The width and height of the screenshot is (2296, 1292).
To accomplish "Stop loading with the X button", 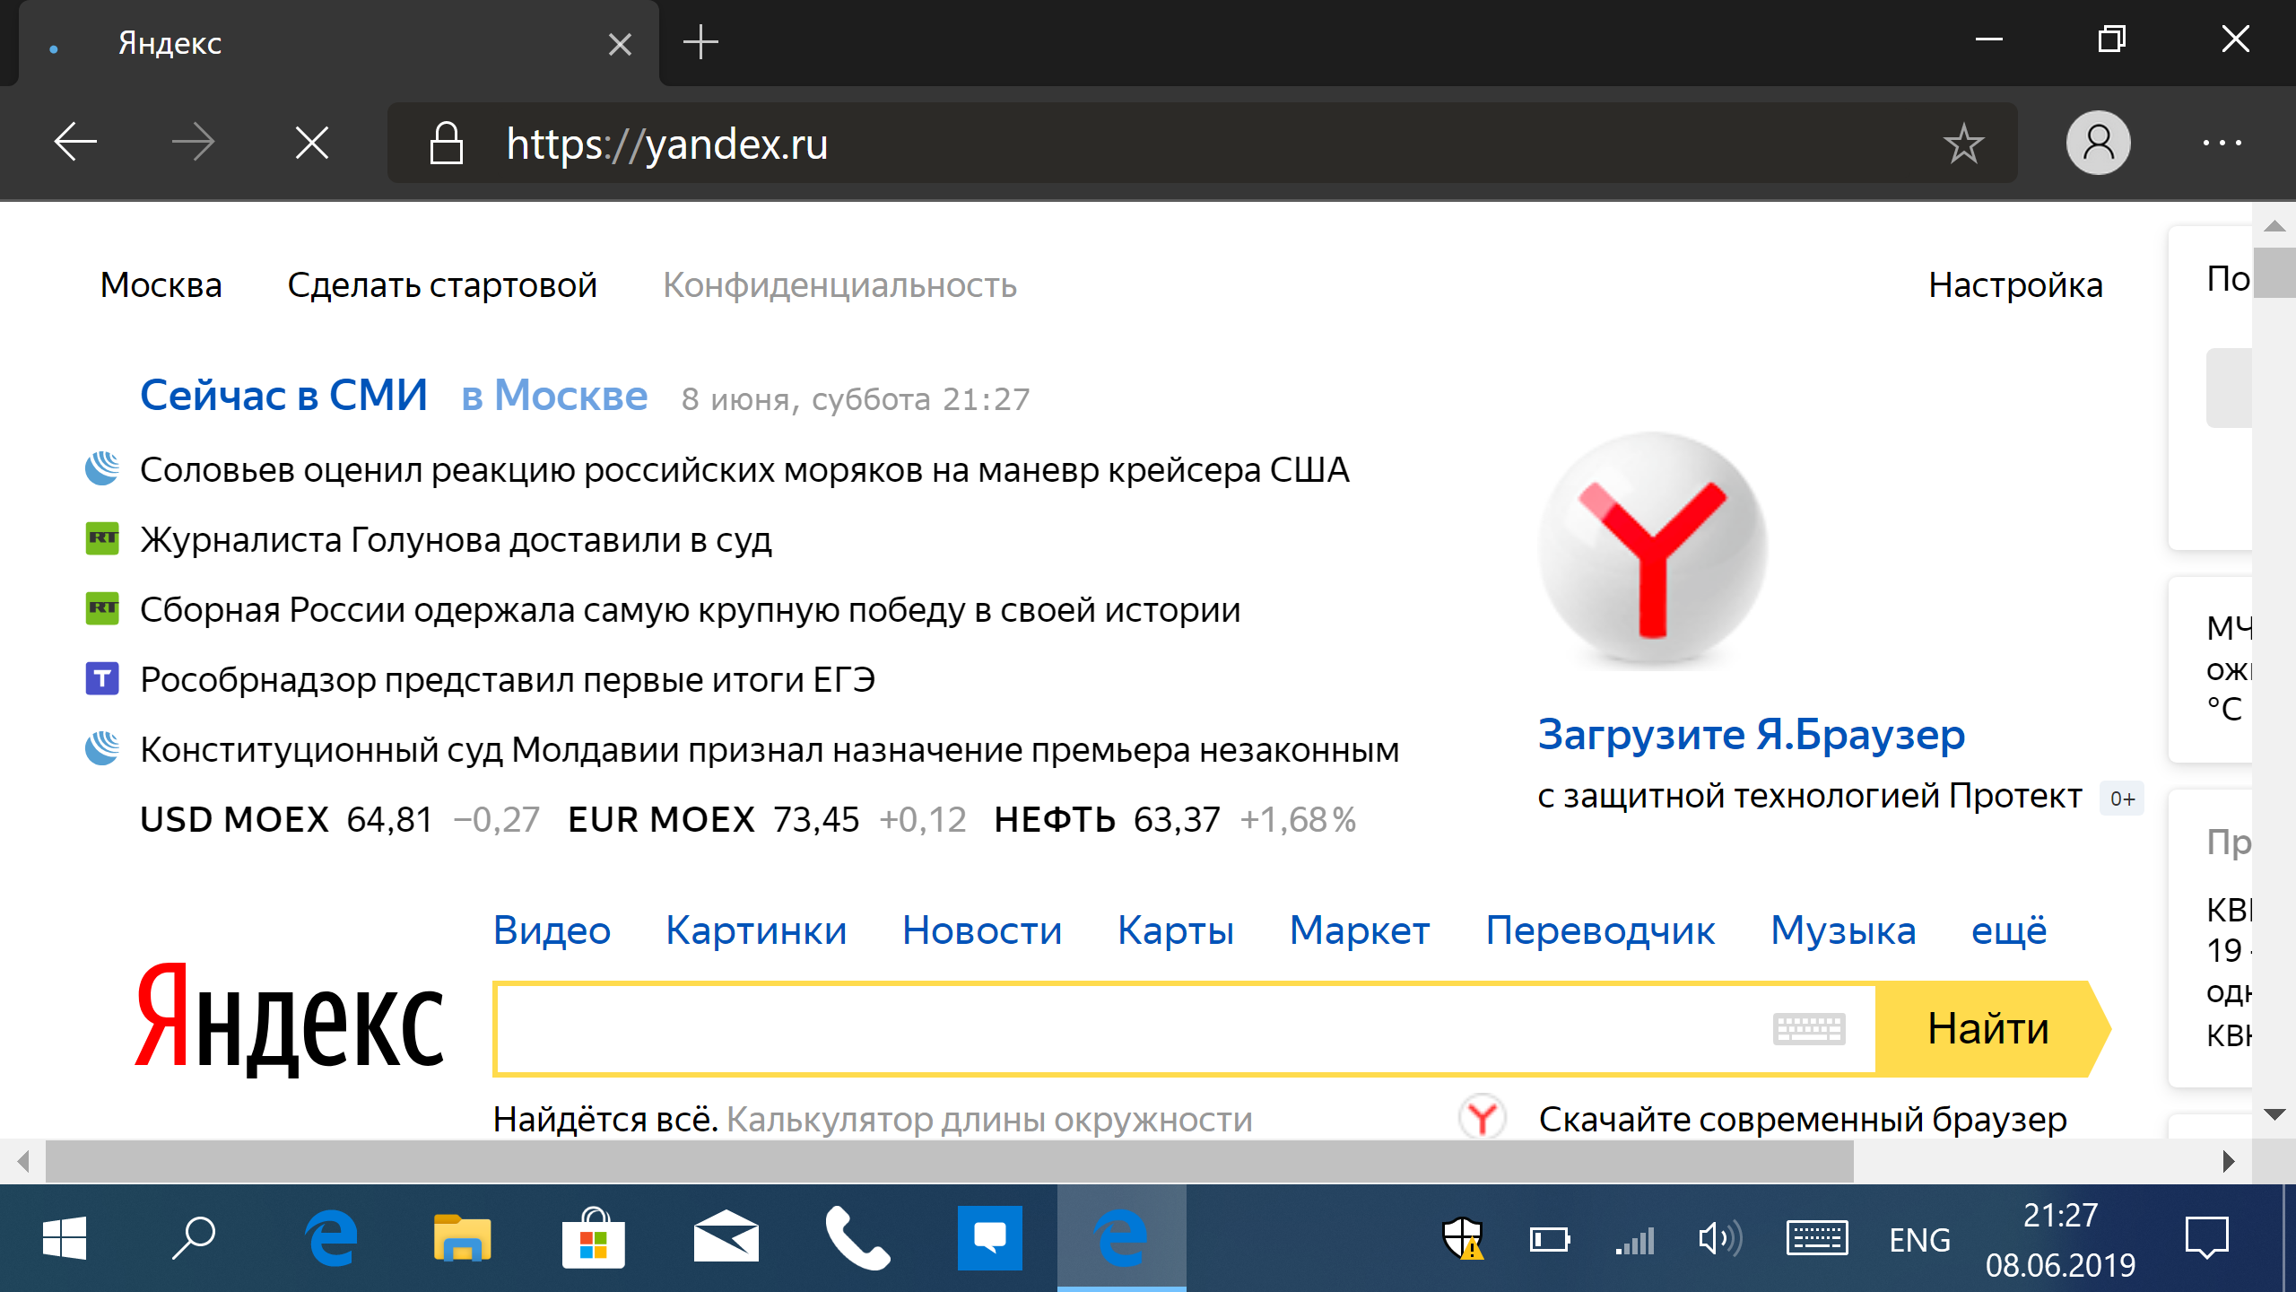I will coord(312,143).
